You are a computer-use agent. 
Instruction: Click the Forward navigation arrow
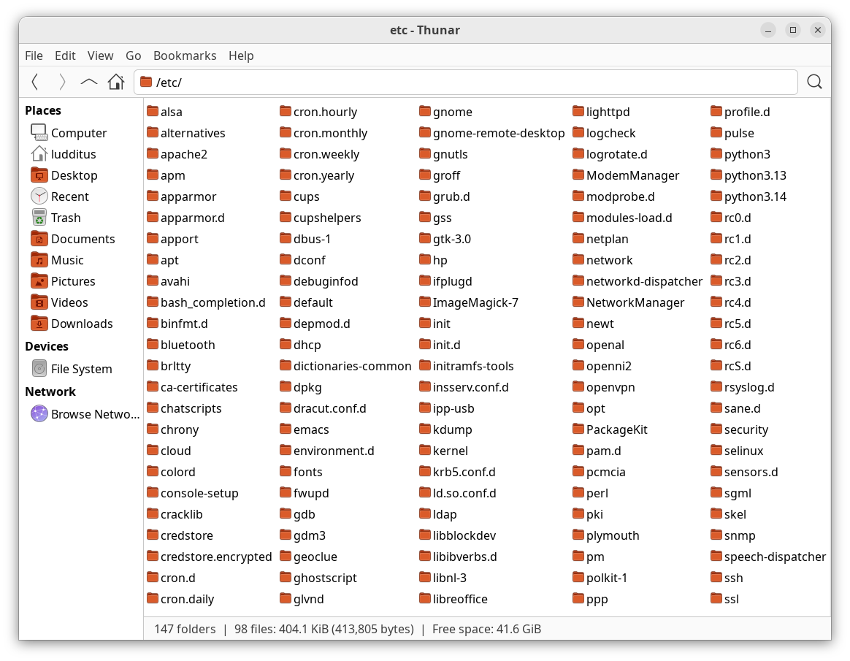coord(62,82)
